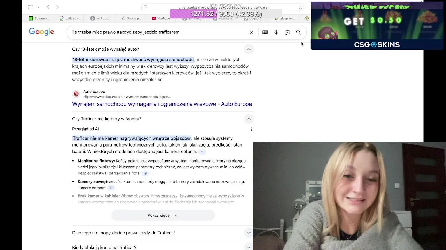Click the 'Przegląd od AI' label
The width and height of the screenshot is (446, 250).
pyautogui.click(x=85, y=129)
